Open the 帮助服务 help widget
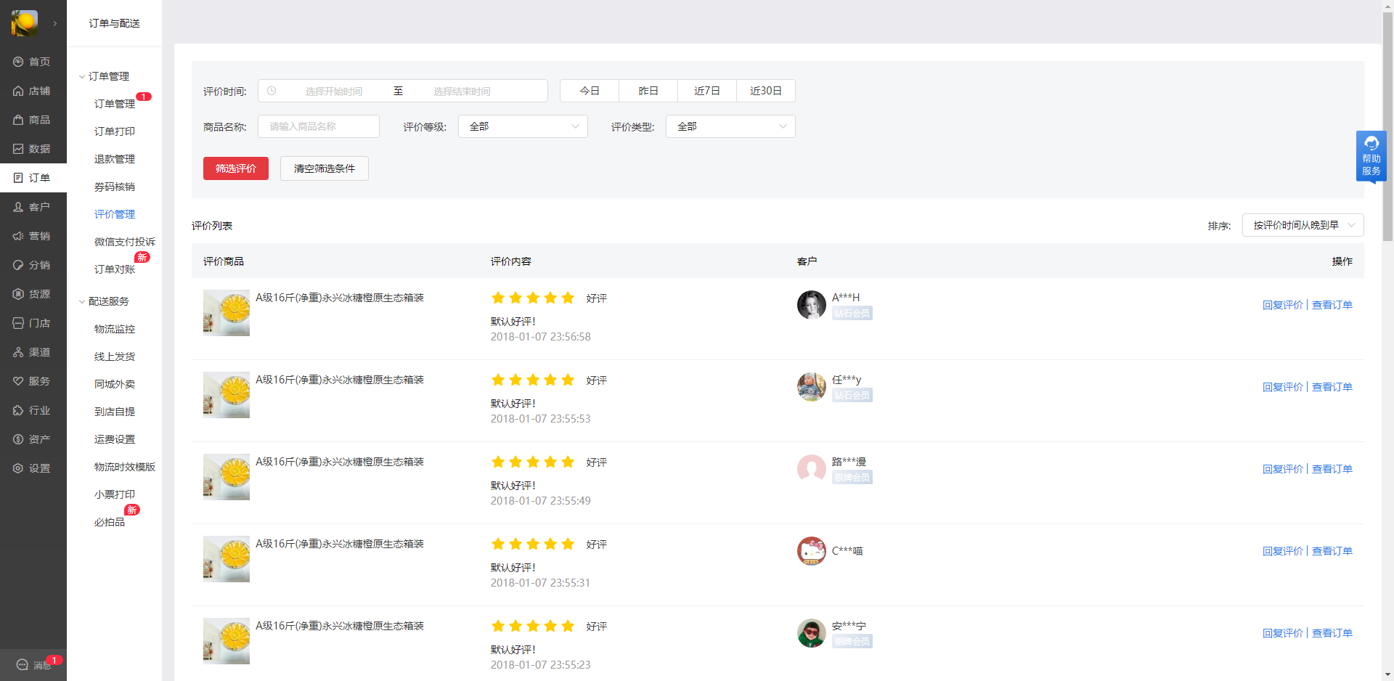 (1371, 156)
